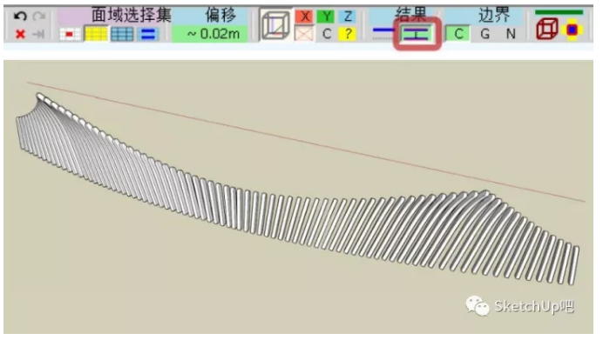The image size is (603, 340).
Task: Click the yellow question mark button
Action: pos(348,34)
